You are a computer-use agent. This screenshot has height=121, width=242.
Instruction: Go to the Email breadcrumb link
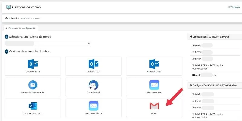(x=14, y=18)
